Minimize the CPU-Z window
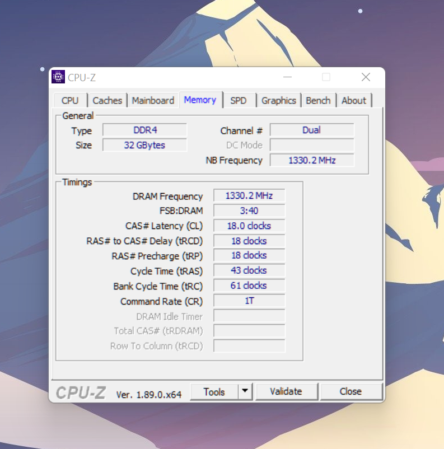Viewport: 444px width, 449px height. point(287,77)
